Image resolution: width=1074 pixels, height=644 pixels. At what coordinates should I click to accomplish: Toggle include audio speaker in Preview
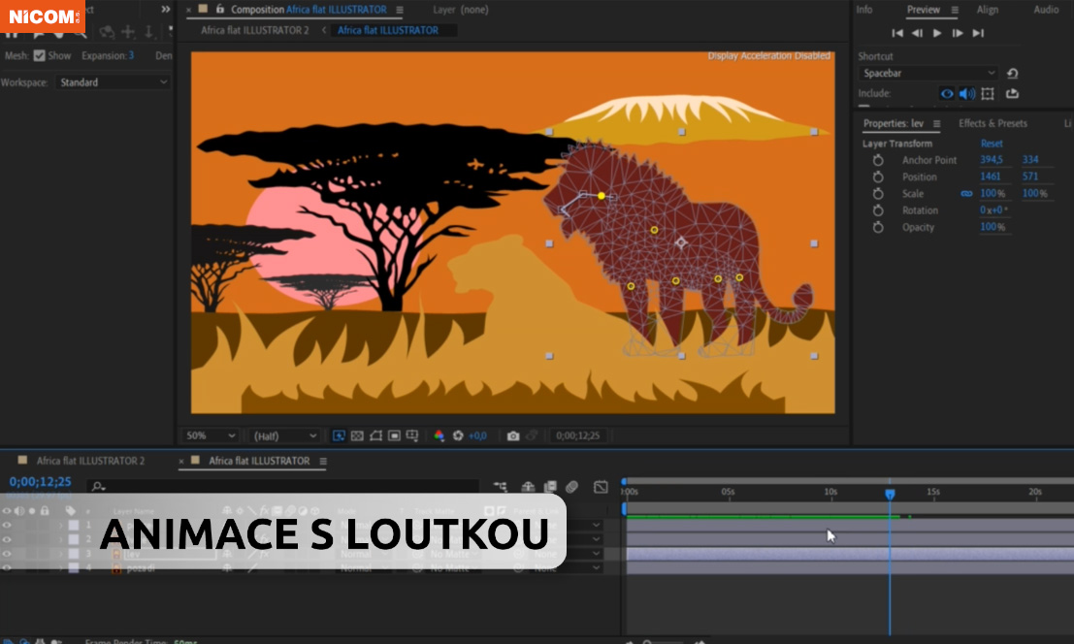(x=967, y=94)
